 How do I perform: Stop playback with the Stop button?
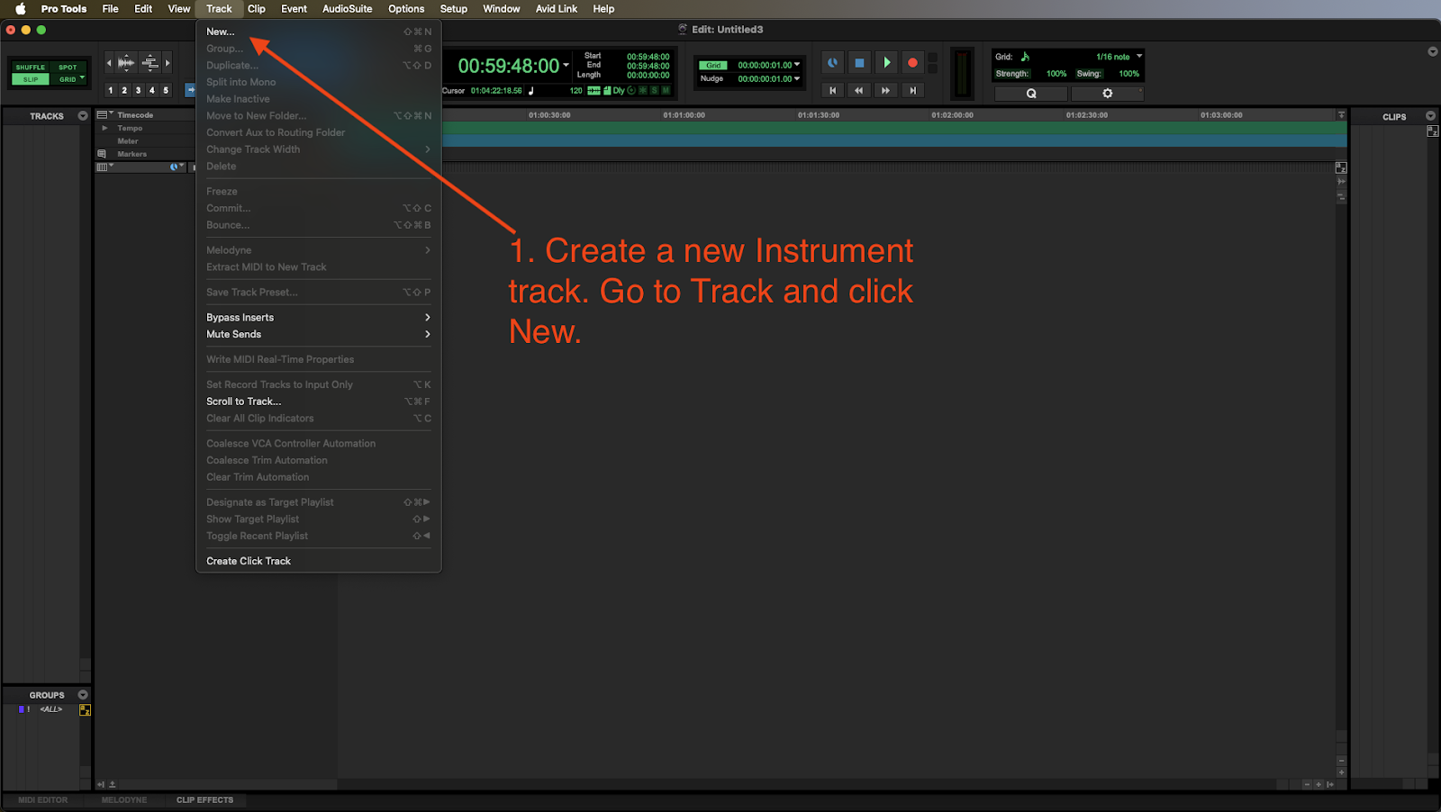point(859,63)
